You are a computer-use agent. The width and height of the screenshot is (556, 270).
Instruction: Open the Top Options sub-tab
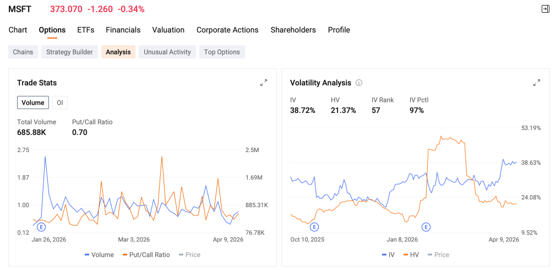pyautogui.click(x=222, y=52)
